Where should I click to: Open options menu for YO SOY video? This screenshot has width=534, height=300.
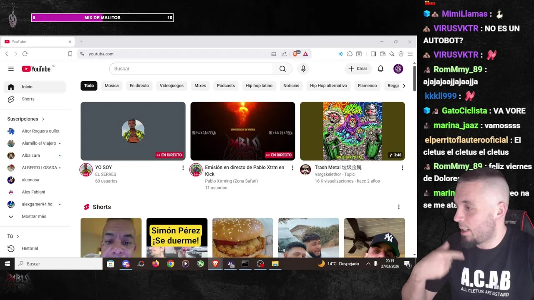click(183, 168)
